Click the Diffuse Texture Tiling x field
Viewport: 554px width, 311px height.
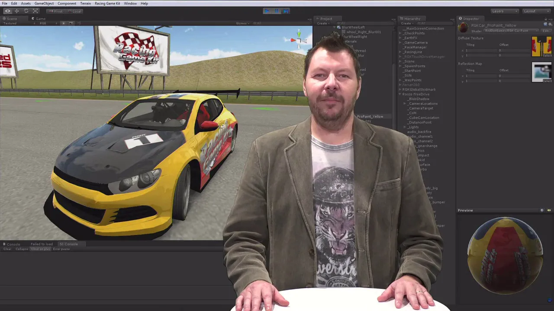pos(480,51)
